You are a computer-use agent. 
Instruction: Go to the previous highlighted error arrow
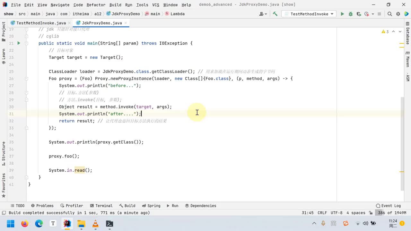[393, 32]
